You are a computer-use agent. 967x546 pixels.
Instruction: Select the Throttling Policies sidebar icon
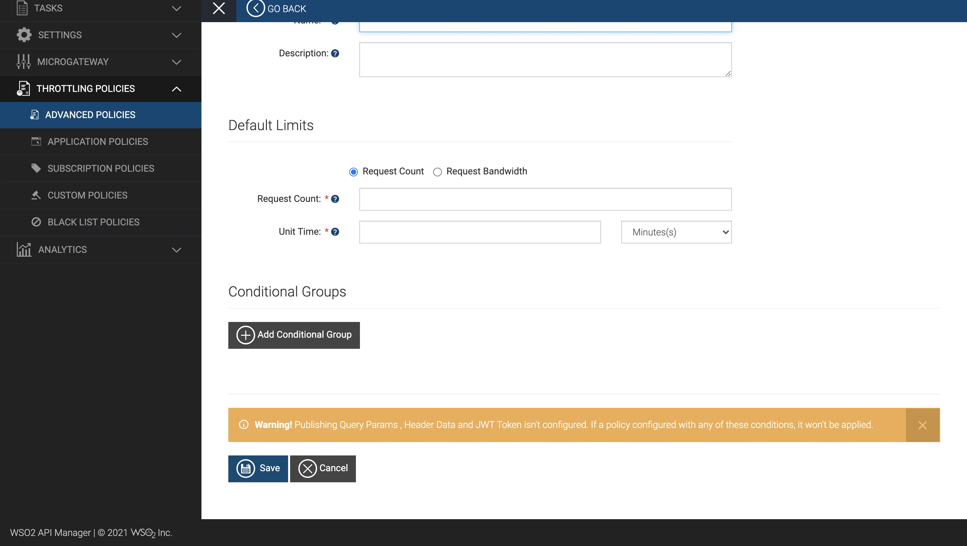(23, 89)
